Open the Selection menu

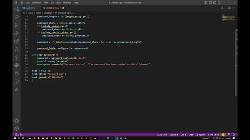(36, 3)
